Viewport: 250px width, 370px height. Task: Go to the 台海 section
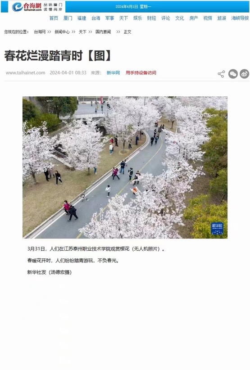[x=95, y=18]
